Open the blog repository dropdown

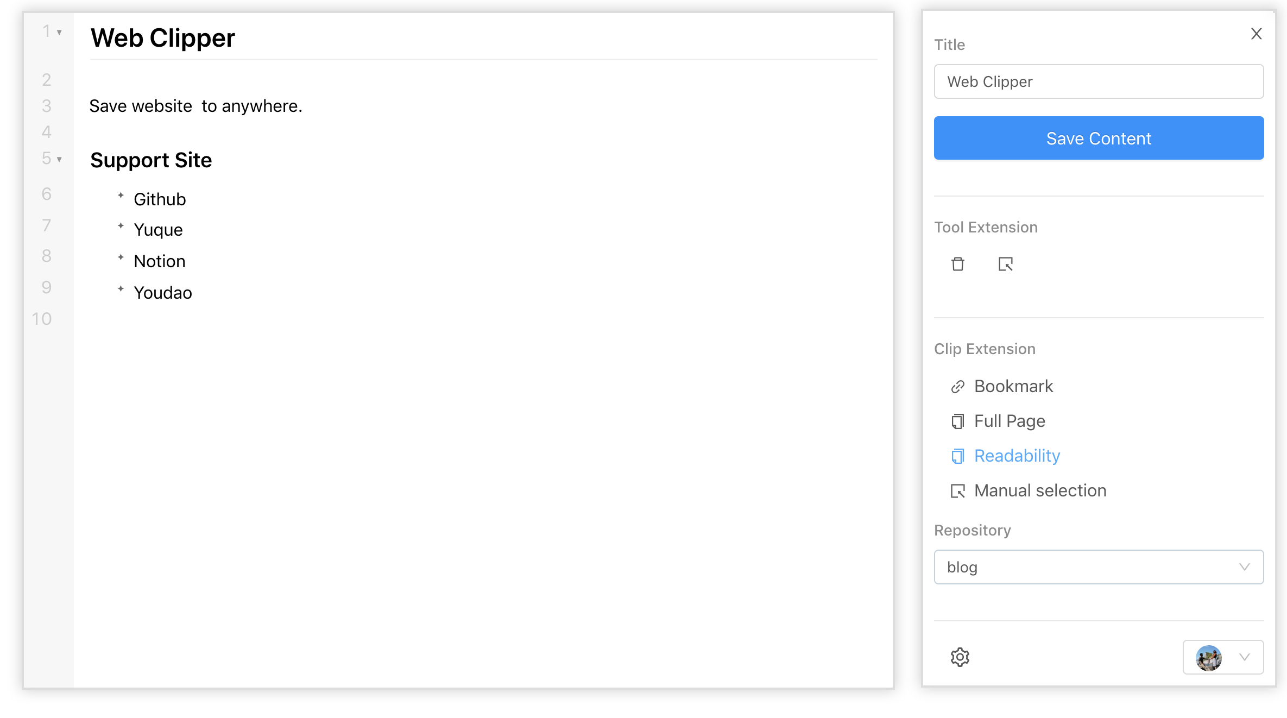(x=1099, y=567)
